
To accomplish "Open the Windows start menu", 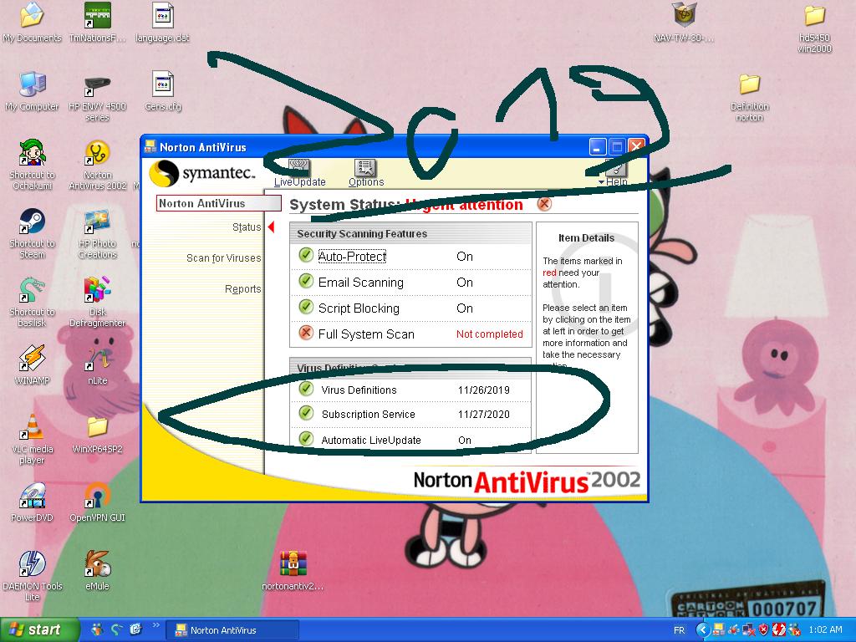I will 38,630.
